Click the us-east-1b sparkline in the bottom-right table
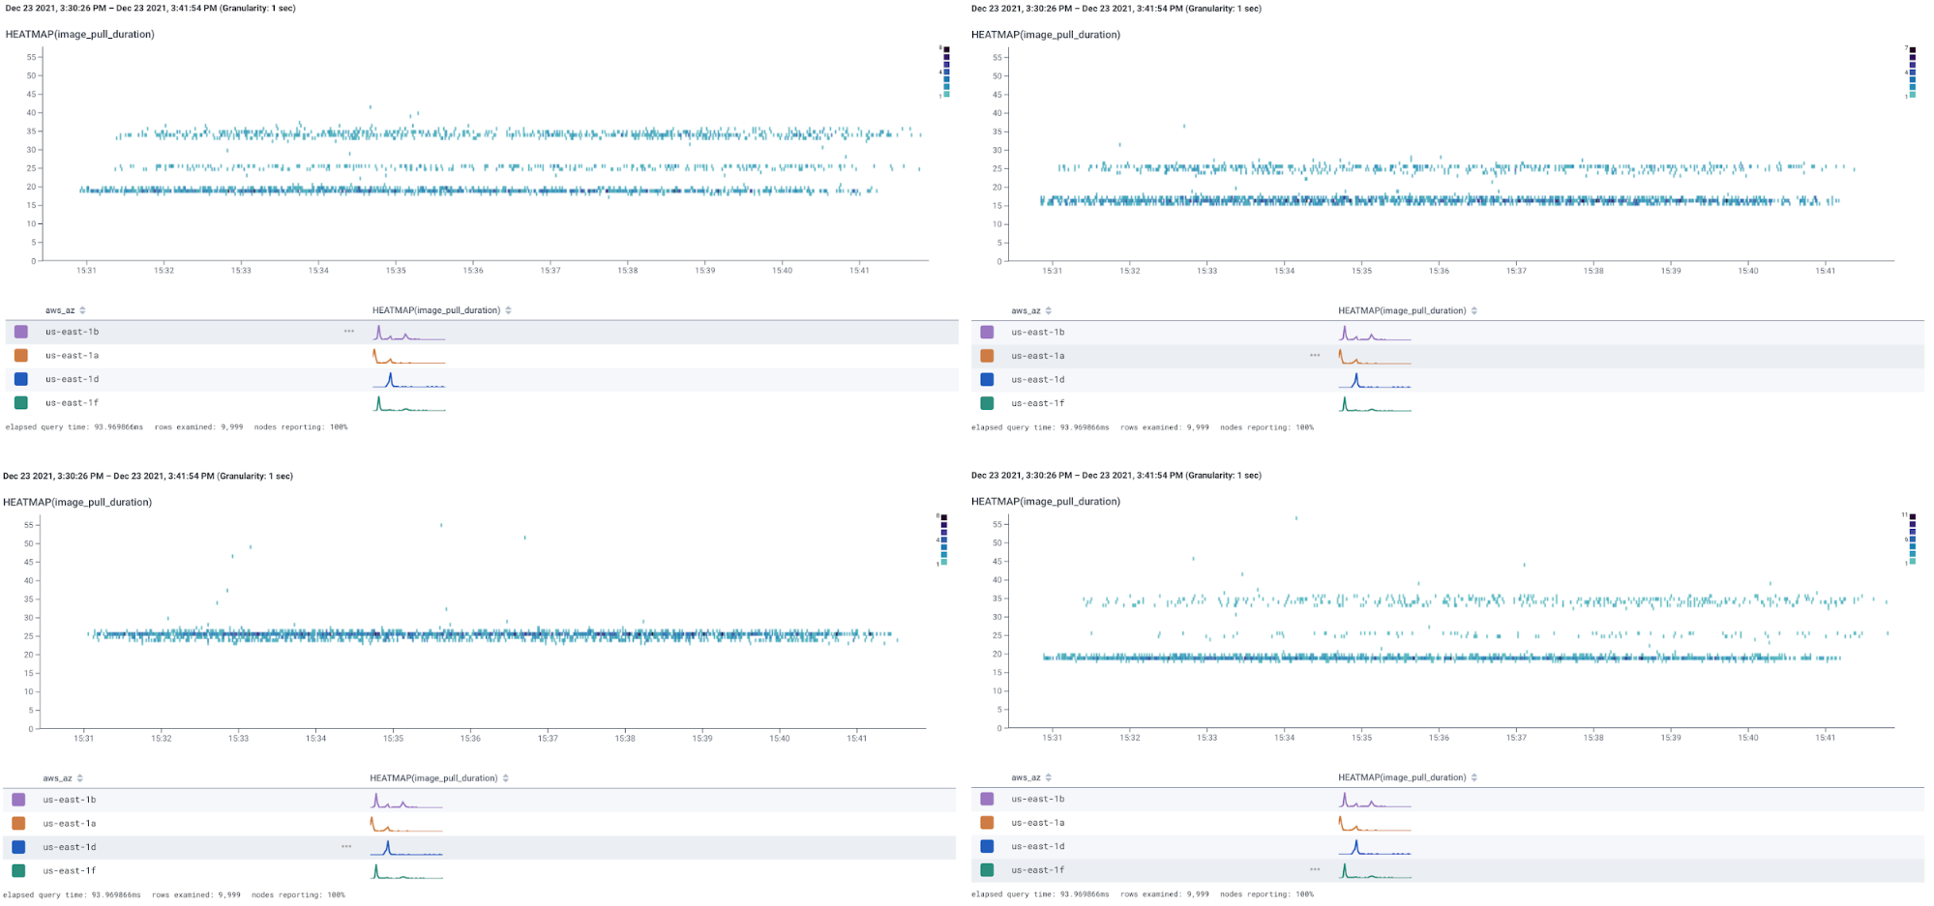This screenshot has width=1934, height=906. coord(1375,800)
